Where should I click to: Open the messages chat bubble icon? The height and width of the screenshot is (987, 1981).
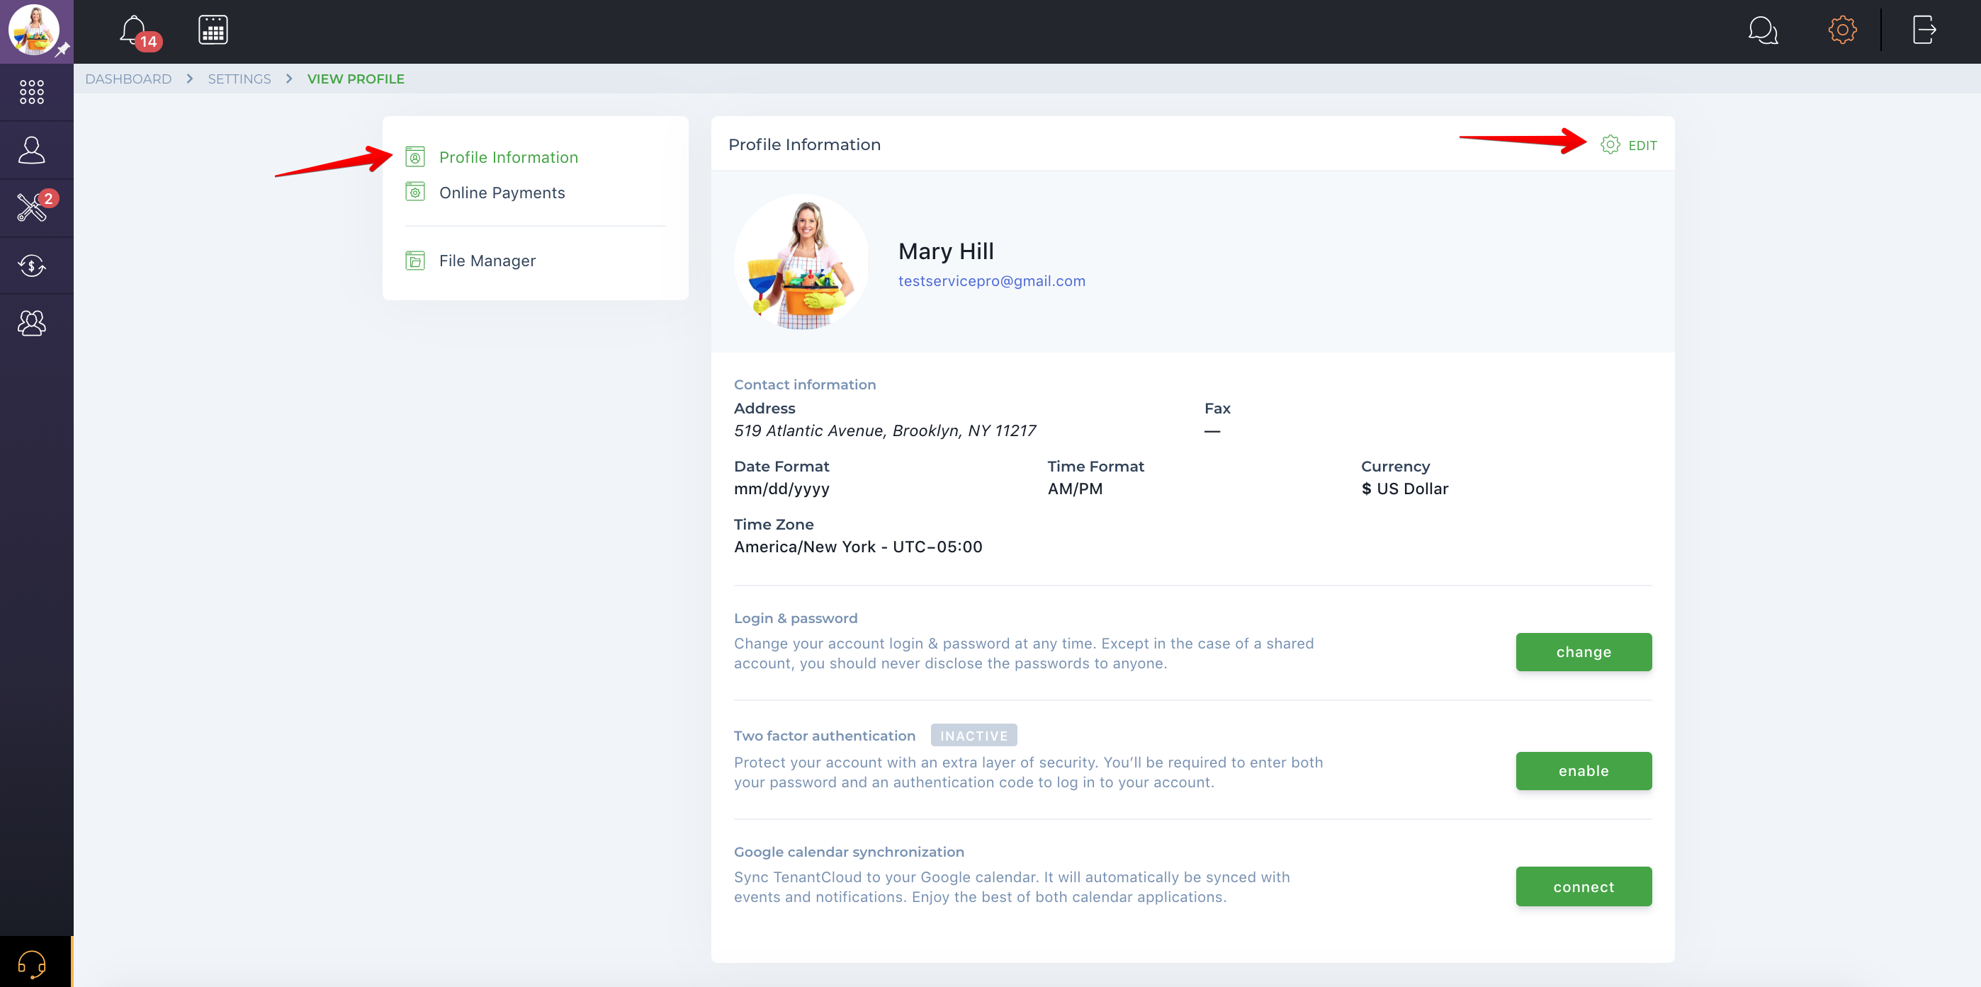1762,30
